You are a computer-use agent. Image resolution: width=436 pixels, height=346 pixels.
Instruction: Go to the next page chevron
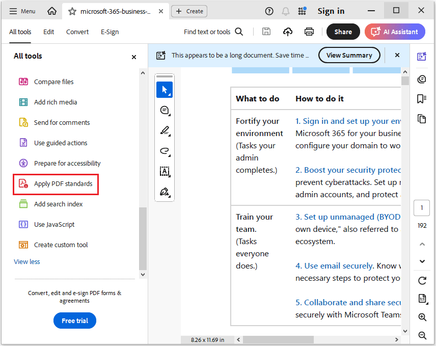(x=422, y=261)
